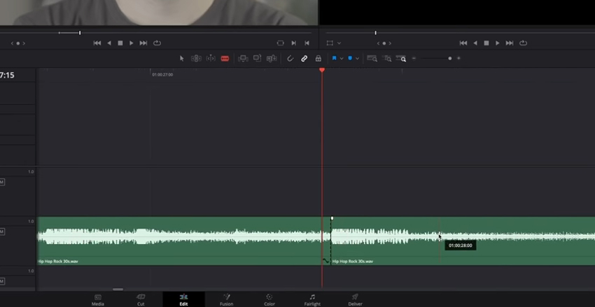Open the blue Marker color dropdown
595x307 pixels.
pyautogui.click(x=358, y=59)
